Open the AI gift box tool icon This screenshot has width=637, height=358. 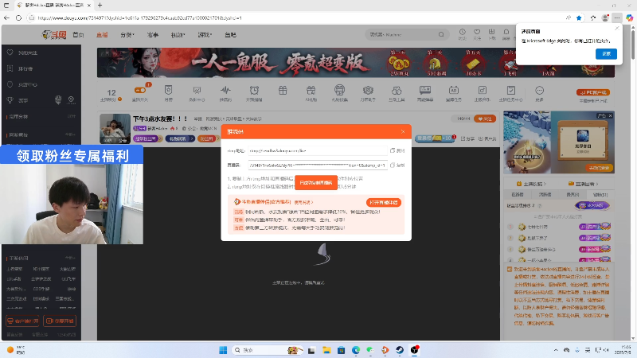coord(311,90)
